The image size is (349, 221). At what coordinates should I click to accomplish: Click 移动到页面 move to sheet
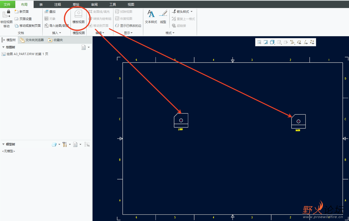[x=98, y=26]
